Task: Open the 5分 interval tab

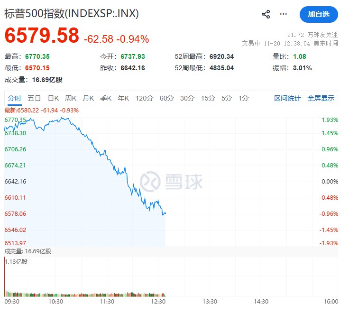Action: point(227,98)
